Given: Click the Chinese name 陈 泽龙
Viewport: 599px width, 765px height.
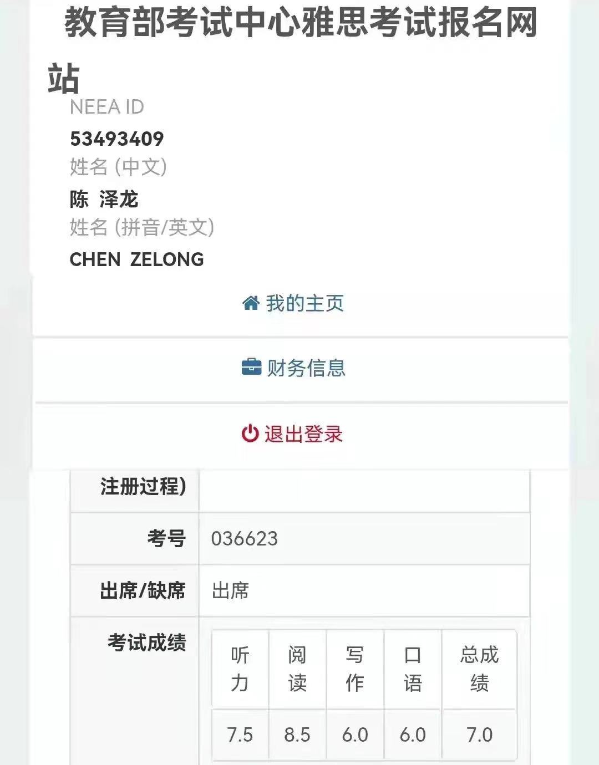Looking at the screenshot, I should click(x=104, y=199).
